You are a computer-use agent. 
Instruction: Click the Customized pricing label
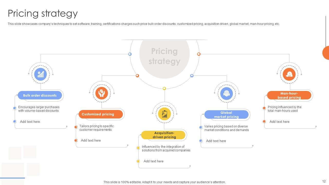click(98, 114)
